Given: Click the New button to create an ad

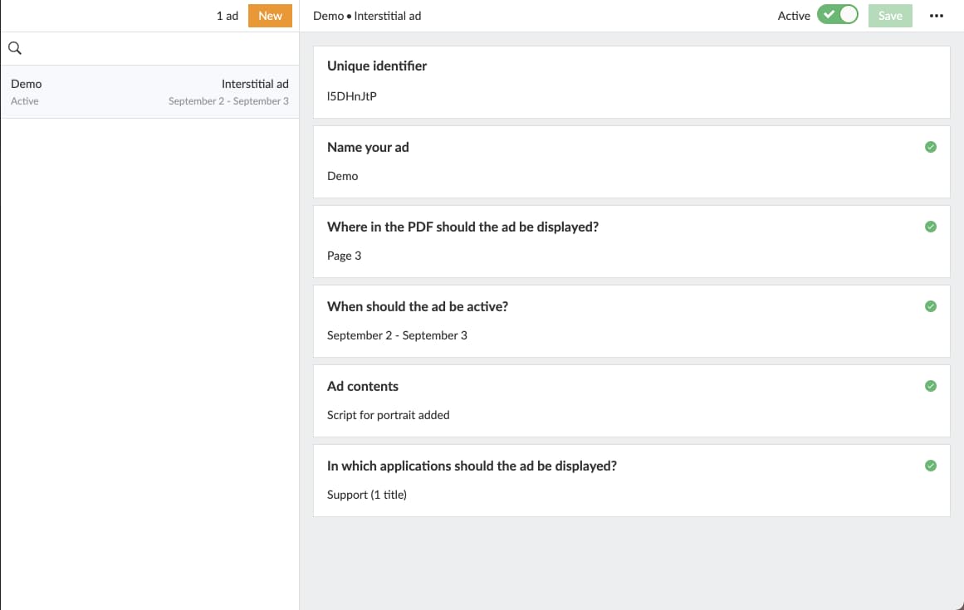Looking at the screenshot, I should [270, 15].
